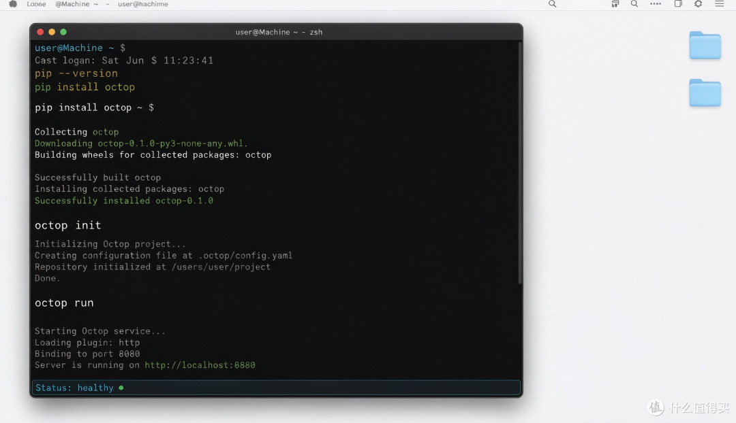
Task: Click the 'Loading plugin: http' line
Action: 87,343
